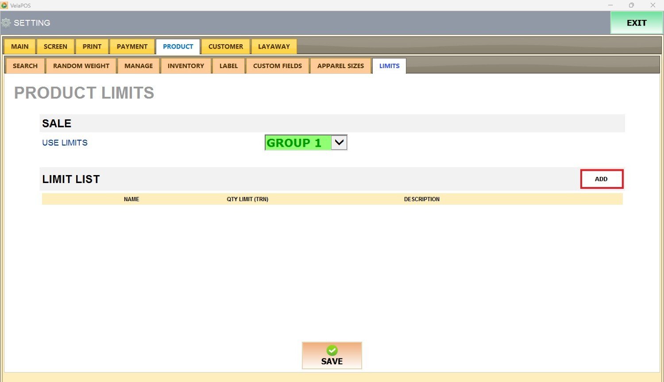Open the Random Weight sub-tab

81,66
